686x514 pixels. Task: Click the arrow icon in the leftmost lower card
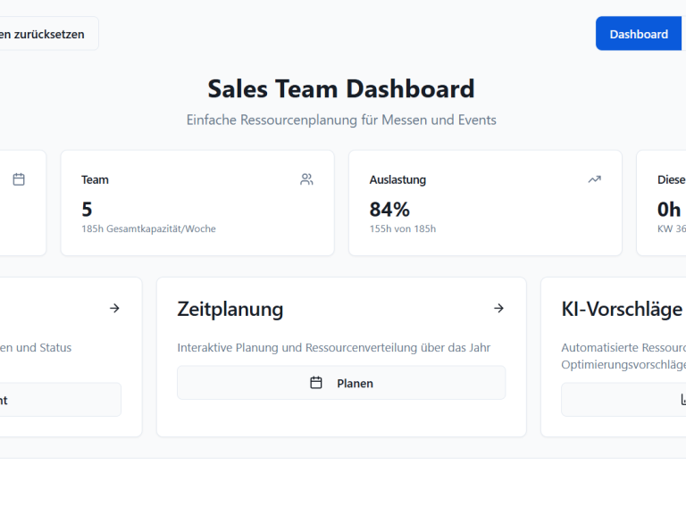[x=114, y=308]
